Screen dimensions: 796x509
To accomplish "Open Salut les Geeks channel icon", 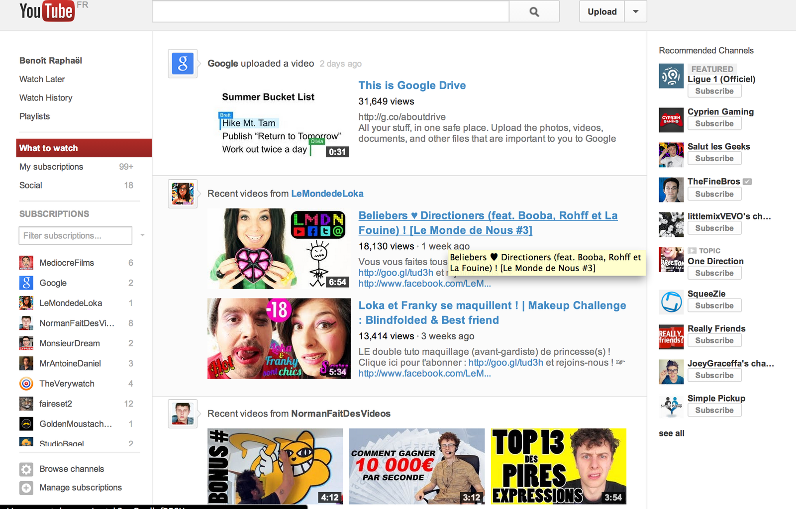I will (x=671, y=155).
